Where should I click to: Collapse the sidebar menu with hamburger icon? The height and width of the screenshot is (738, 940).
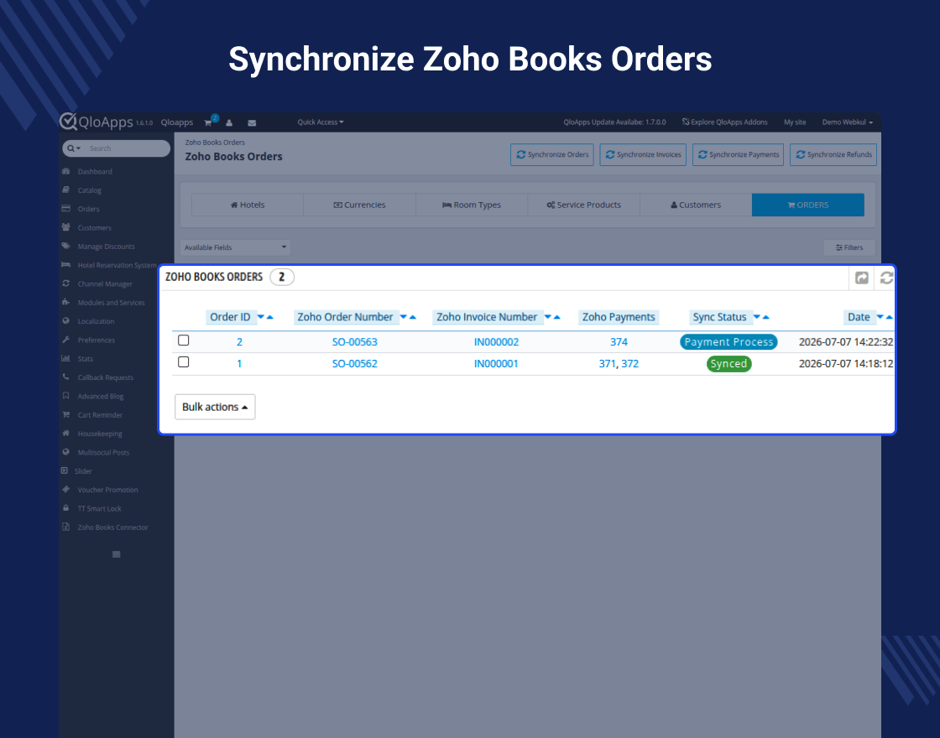tap(117, 554)
